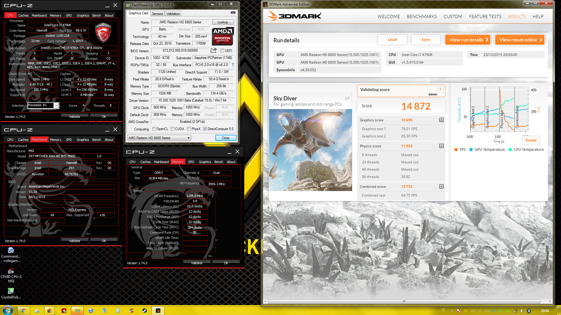This screenshot has width=561, height=315.
Task: Collapse the Physics score section
Action: click(441, 146)
